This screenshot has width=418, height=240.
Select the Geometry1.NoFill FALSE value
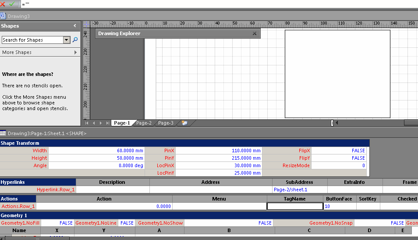pyautogui.click(x=57, y=223)
